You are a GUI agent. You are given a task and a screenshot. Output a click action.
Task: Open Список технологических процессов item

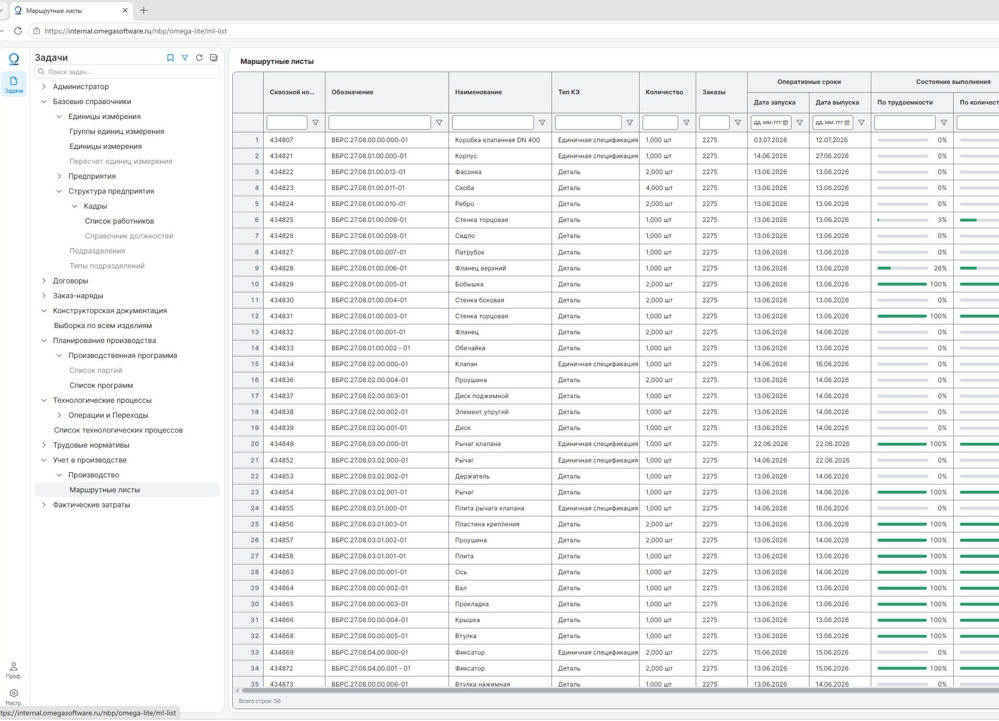[118, 430]
